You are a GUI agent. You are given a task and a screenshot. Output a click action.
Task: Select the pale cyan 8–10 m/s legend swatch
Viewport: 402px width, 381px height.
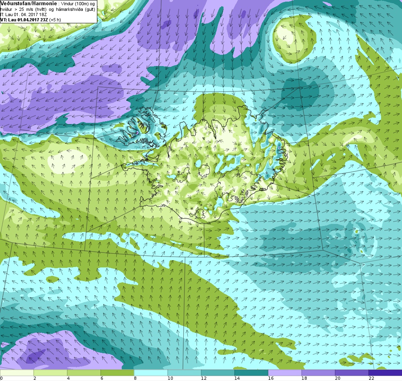tap(151, 373)
